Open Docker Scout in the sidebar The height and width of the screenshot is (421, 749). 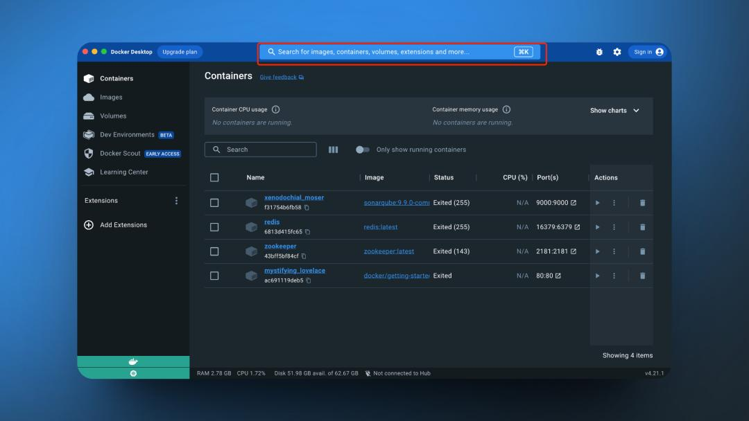[x=119, y=153]
